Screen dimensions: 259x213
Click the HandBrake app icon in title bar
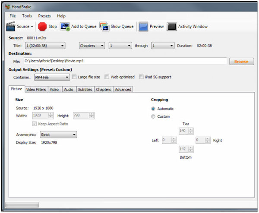tap(7, 7)
